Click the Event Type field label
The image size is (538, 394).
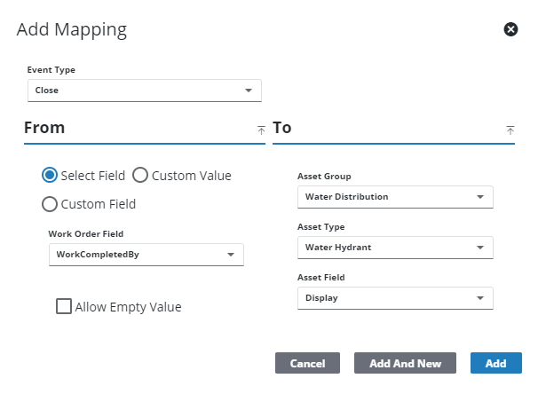coord(51,69)
